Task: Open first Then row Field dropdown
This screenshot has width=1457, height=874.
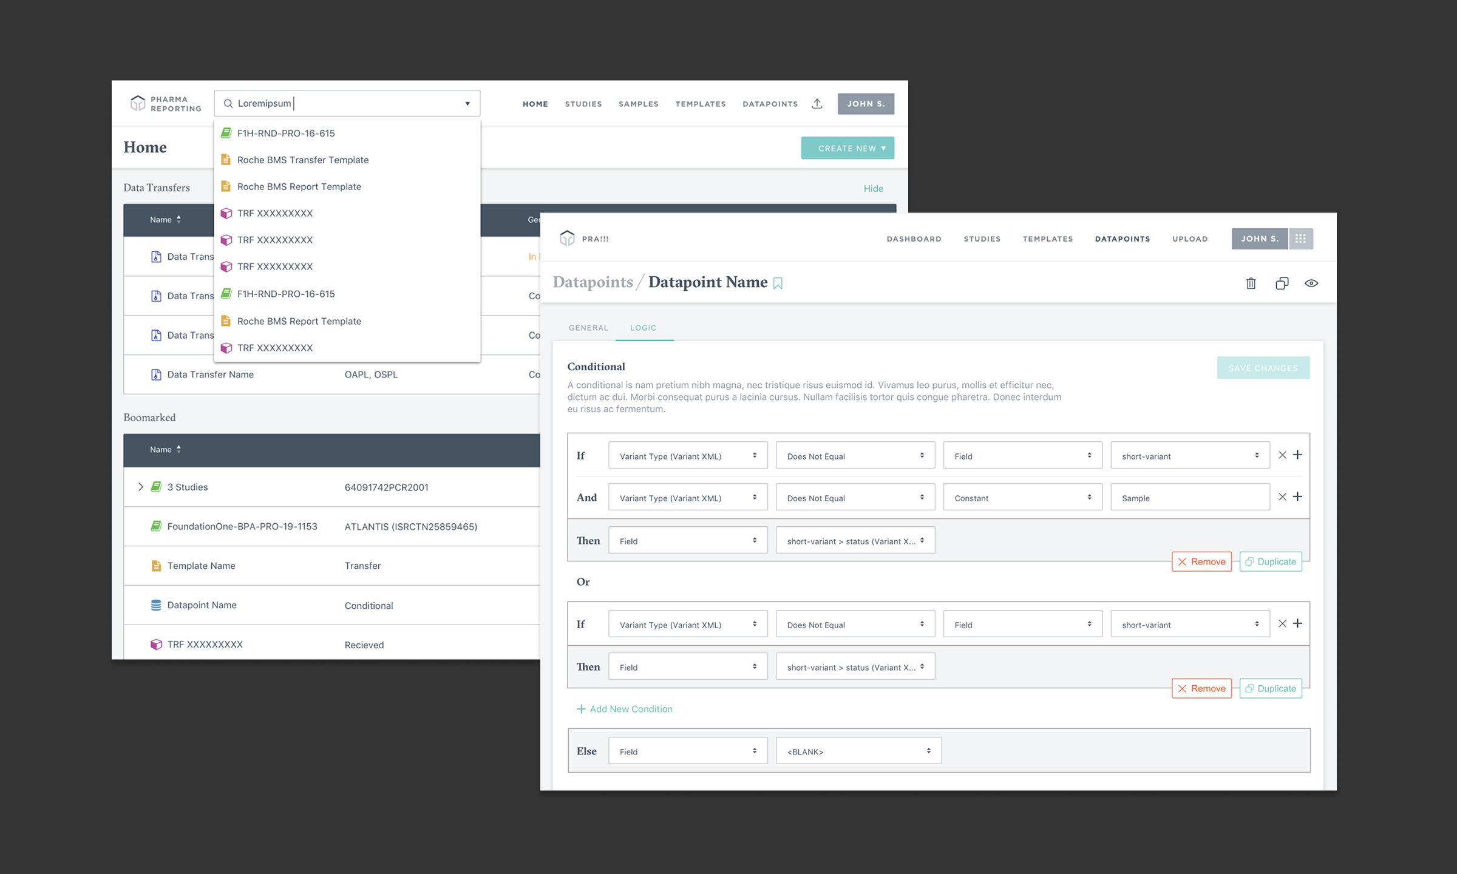Action: 688,540
